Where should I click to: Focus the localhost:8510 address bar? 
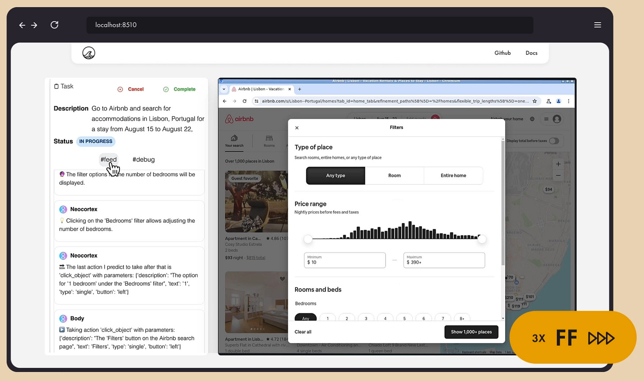coord(310,25)
